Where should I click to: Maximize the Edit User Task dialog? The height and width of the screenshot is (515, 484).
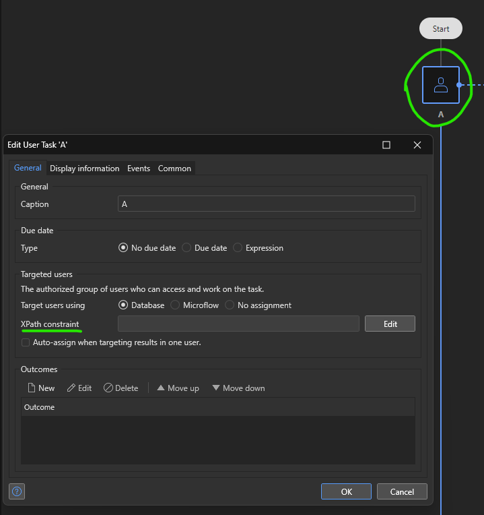[x=386, y=145]
